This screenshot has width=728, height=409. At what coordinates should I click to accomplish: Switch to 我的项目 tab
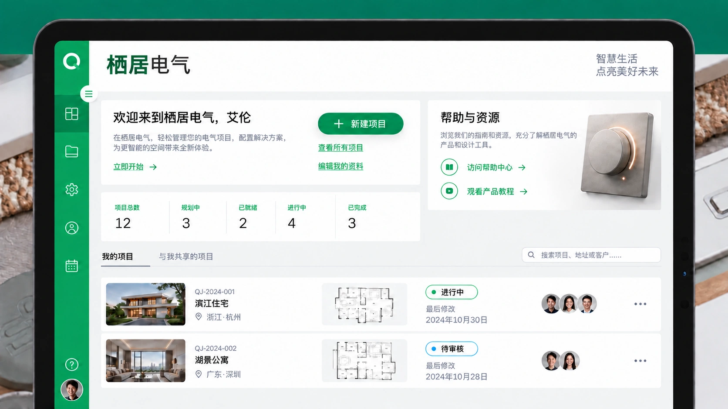(x=118, y=256)
